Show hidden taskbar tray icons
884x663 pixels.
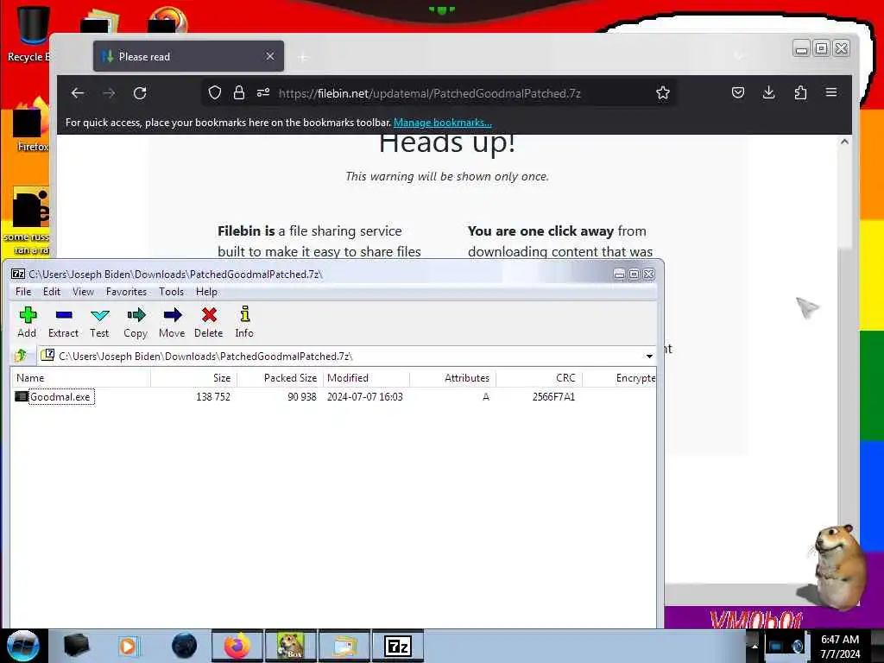coord(755,646)
